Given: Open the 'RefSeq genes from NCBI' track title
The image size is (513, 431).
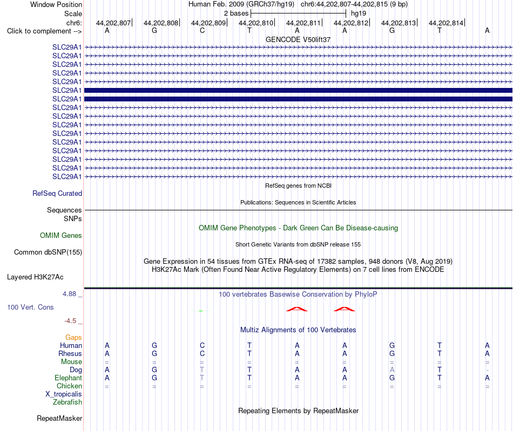Looking at the screenshot, I should click(x=298, y=186).
